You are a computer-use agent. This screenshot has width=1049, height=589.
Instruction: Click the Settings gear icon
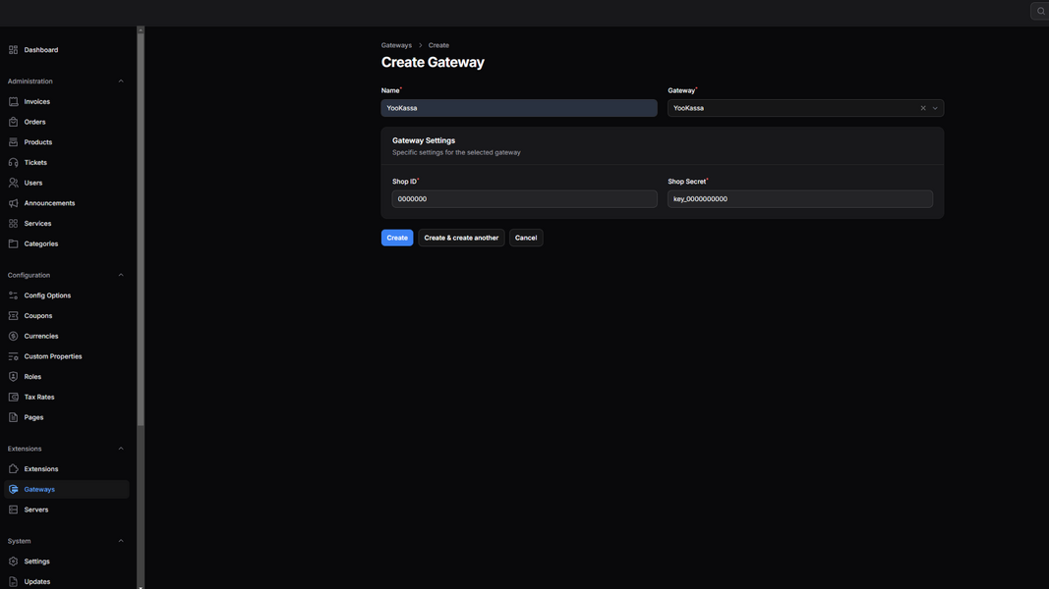pos(14,562)
